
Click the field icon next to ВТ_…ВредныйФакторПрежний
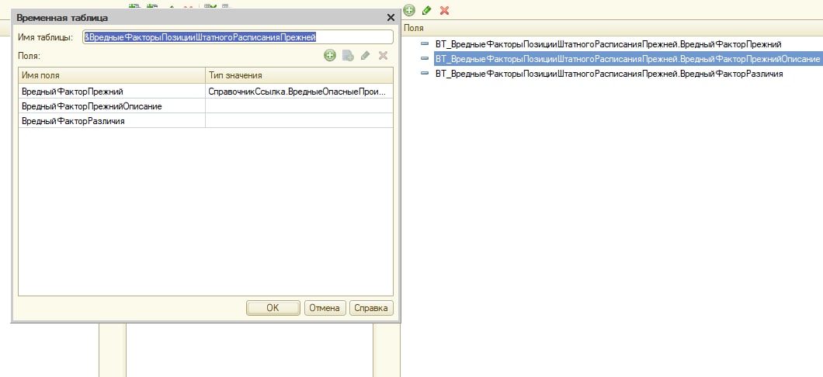(x=425, y=44)
